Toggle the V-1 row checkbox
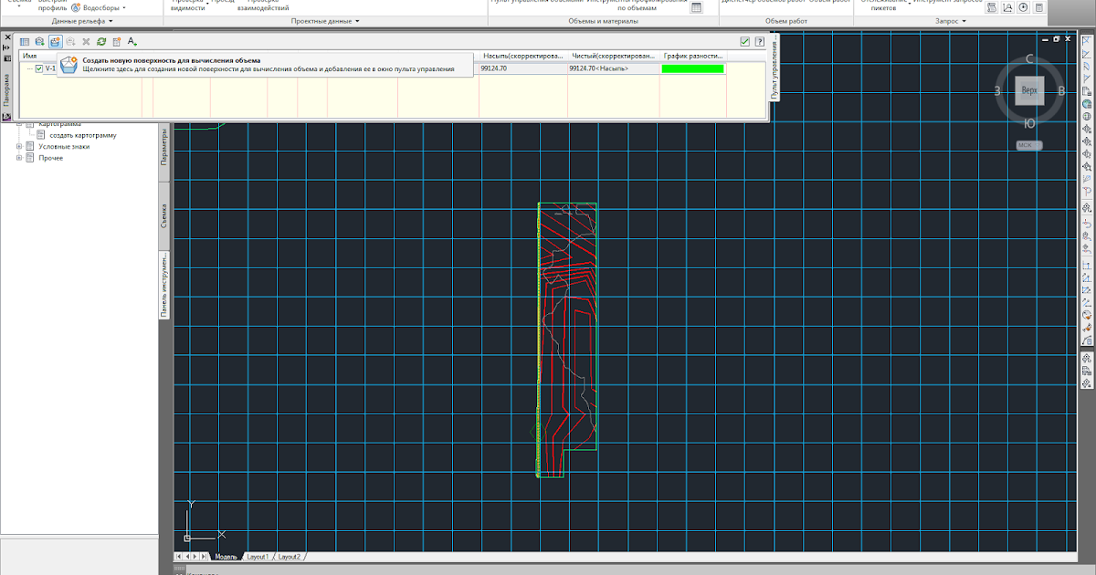This screenshot has width=1096, height=575. [38, 68]
